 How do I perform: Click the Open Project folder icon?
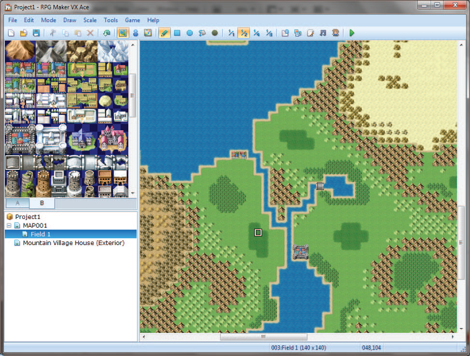pos(24,33)
